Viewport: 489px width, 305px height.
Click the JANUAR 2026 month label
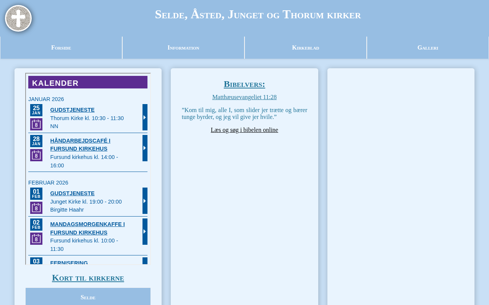click(x=46, y=99)
